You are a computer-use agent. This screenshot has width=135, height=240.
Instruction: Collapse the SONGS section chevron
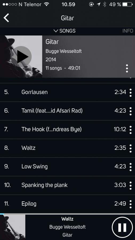56,31
